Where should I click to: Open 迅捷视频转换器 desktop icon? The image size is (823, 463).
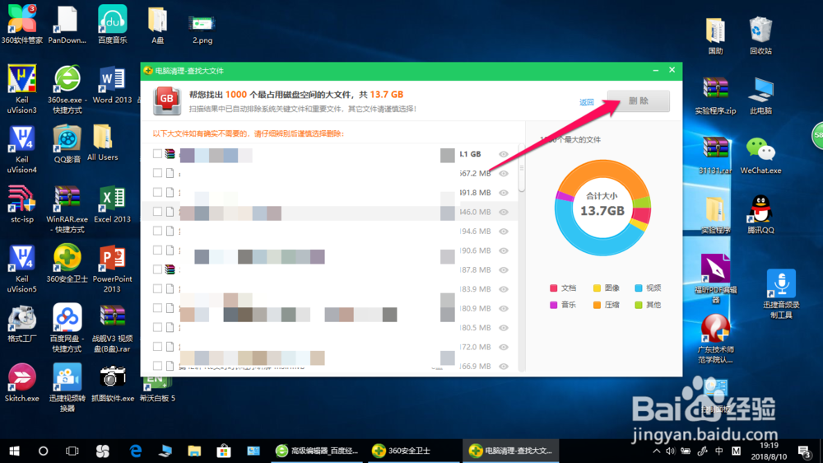(67, 388)
